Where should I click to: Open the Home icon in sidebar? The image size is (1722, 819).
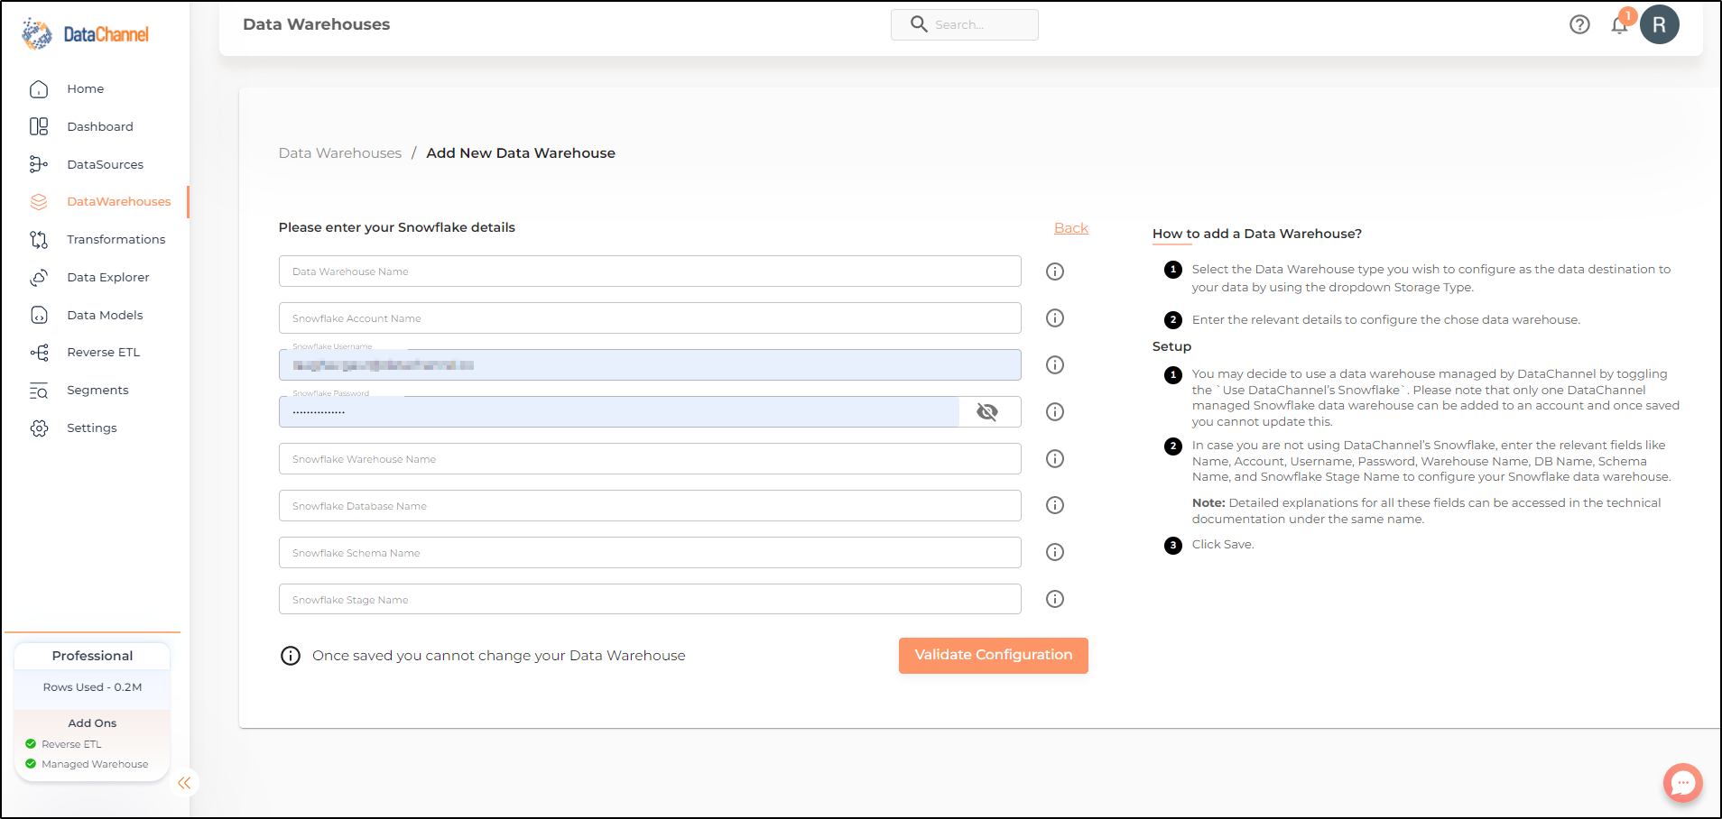pyautogui.click(x=39, y=88)
